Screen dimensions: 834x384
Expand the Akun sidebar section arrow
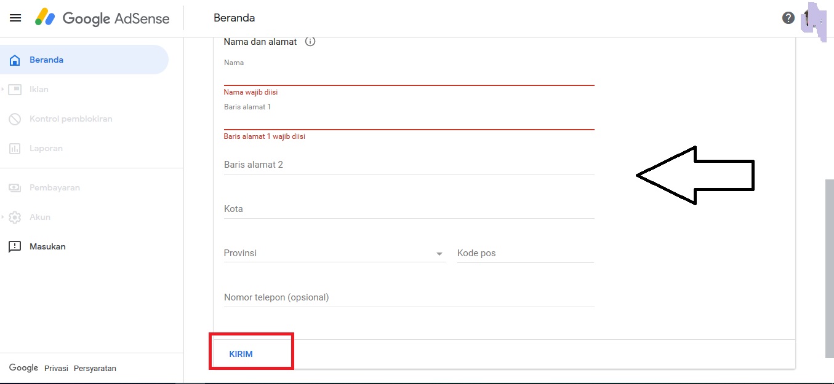click(3, 217)
